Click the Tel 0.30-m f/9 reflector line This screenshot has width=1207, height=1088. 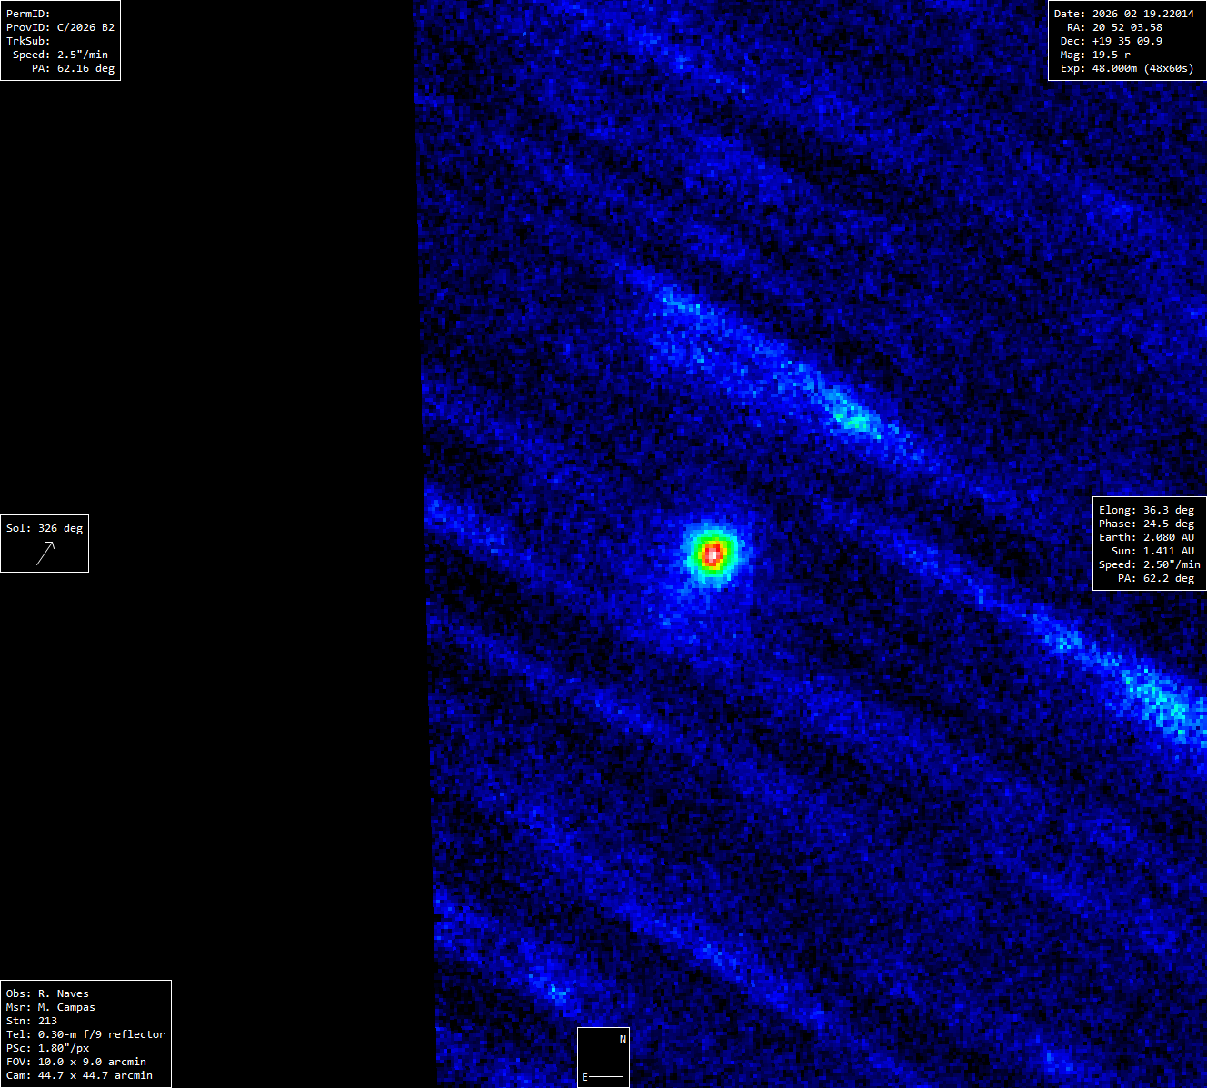(85, 1034)
